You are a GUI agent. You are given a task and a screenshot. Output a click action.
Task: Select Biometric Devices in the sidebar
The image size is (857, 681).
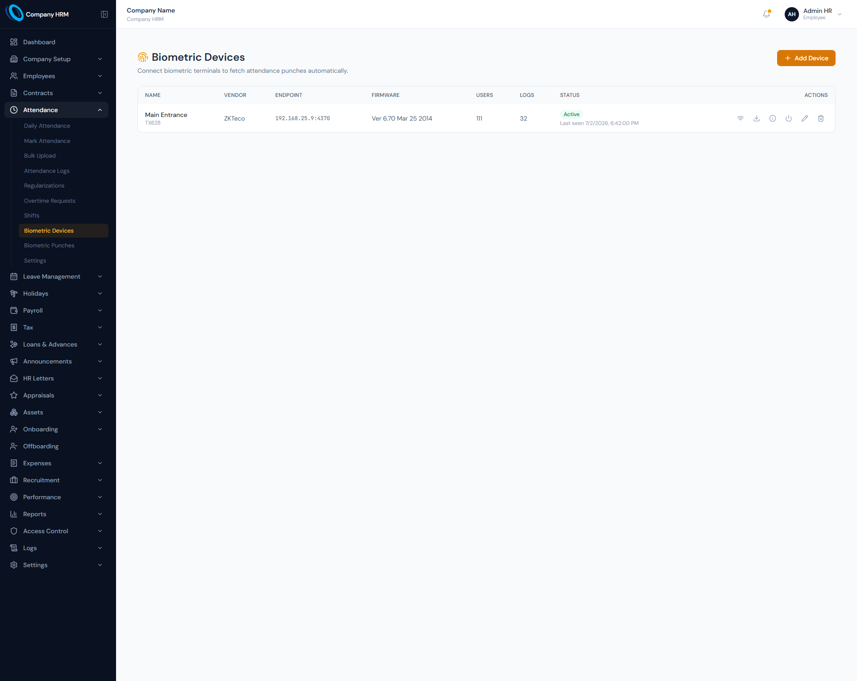[x=63, y=230]
